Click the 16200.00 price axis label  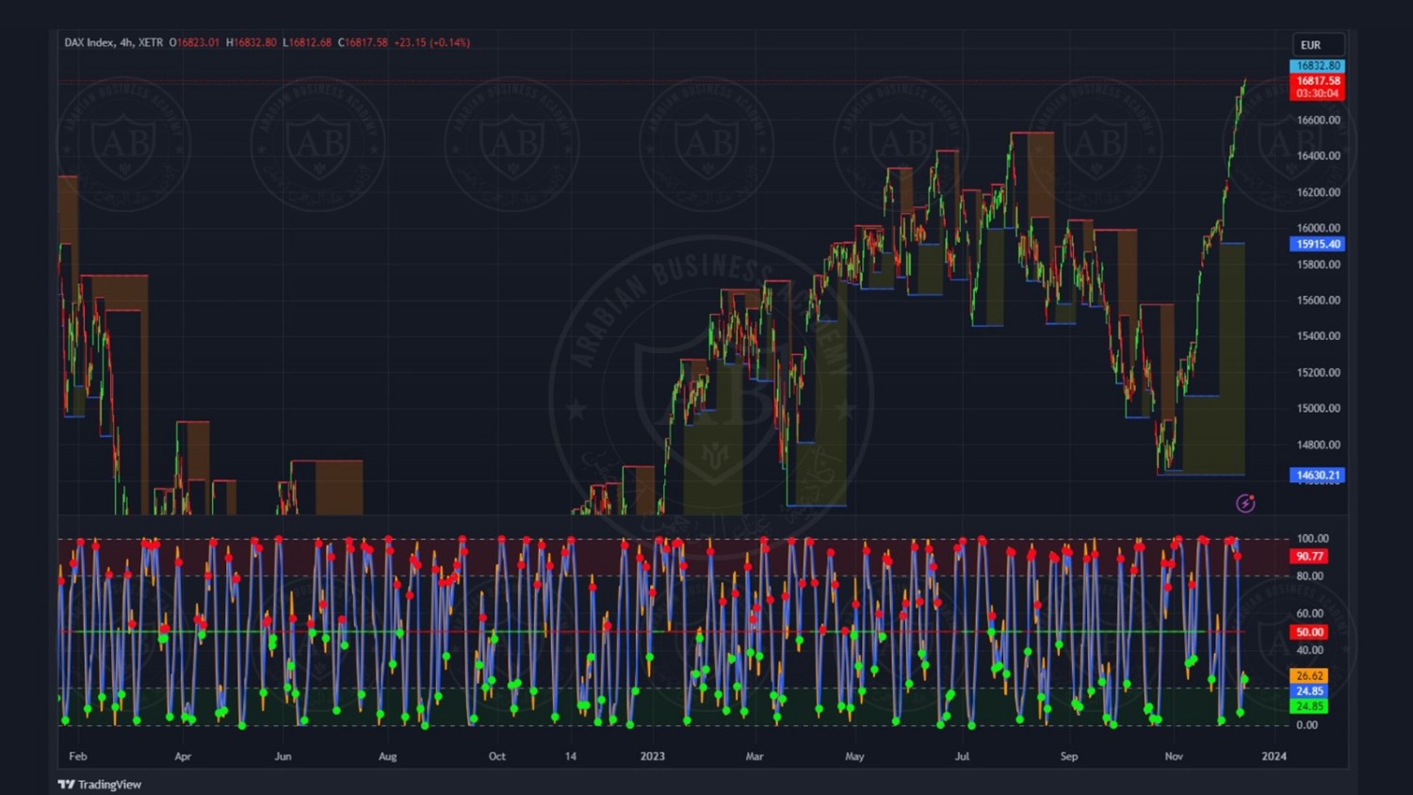[1318, 192]
